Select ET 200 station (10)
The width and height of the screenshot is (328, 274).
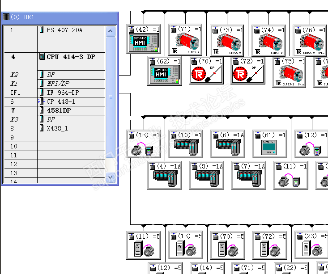coord(186,144)
